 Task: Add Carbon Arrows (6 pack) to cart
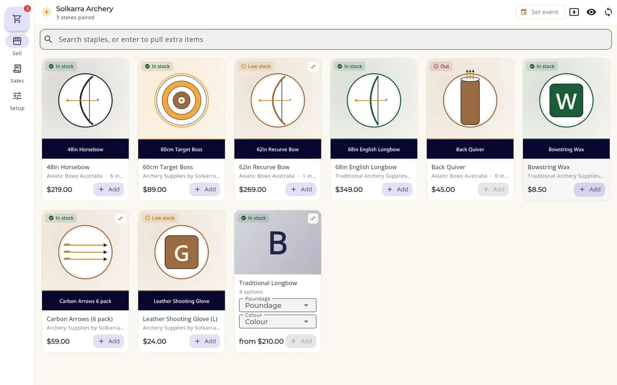coord(108,341)
